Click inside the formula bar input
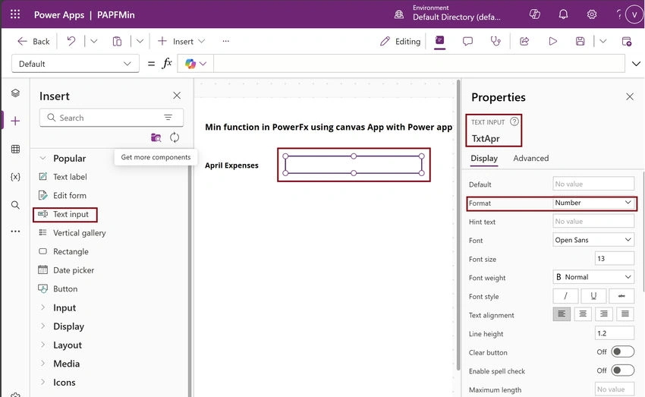645x397 pixels. point(419,64)
